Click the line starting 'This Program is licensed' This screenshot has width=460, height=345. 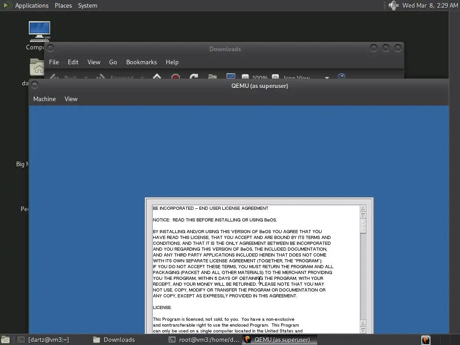pos(224,319)
